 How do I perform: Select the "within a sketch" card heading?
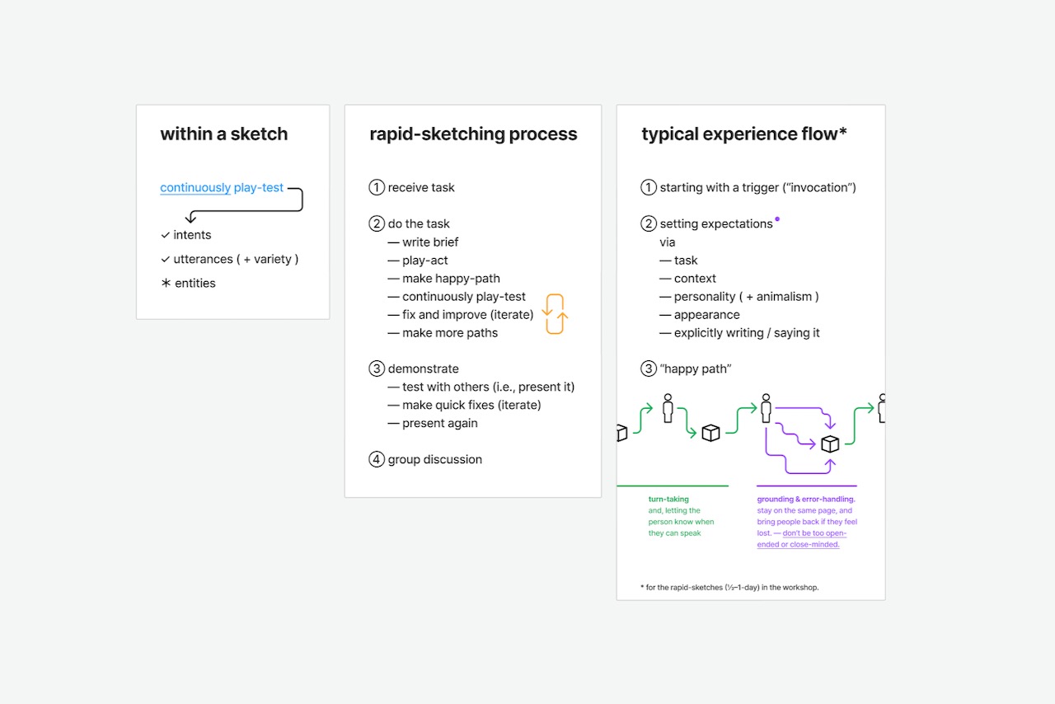click(x=224, y=134)
